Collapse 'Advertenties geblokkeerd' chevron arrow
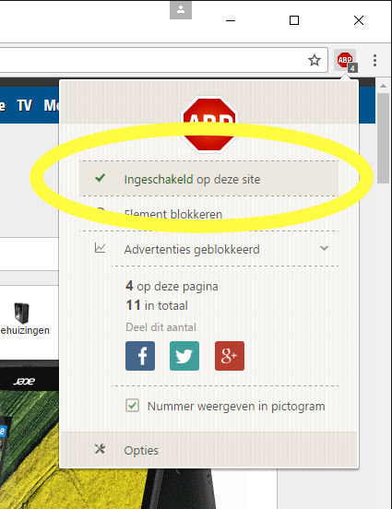This screenshot has height=509, width=392. click(324, 248)
